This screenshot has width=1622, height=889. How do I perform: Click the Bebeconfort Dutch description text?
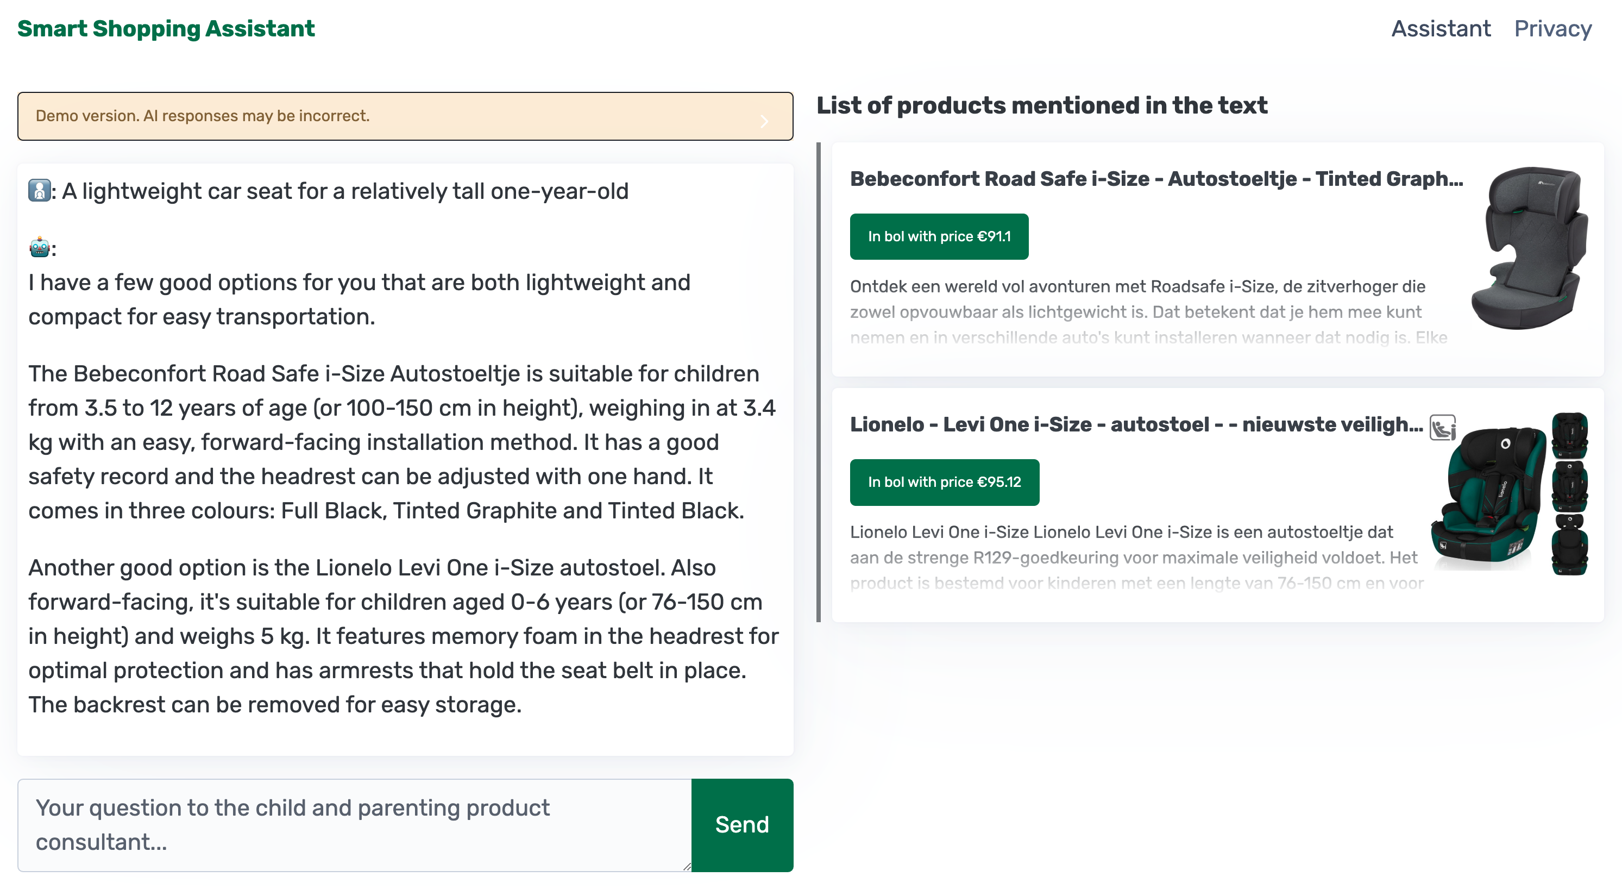pyautogui.click(x=1148, y=312)
